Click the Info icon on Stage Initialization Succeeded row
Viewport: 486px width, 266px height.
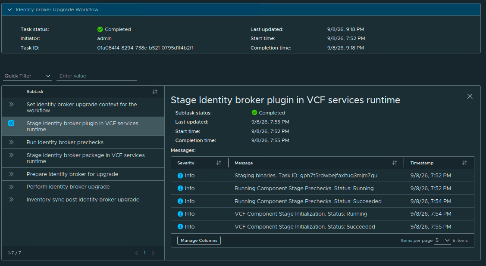pos(180,227)
